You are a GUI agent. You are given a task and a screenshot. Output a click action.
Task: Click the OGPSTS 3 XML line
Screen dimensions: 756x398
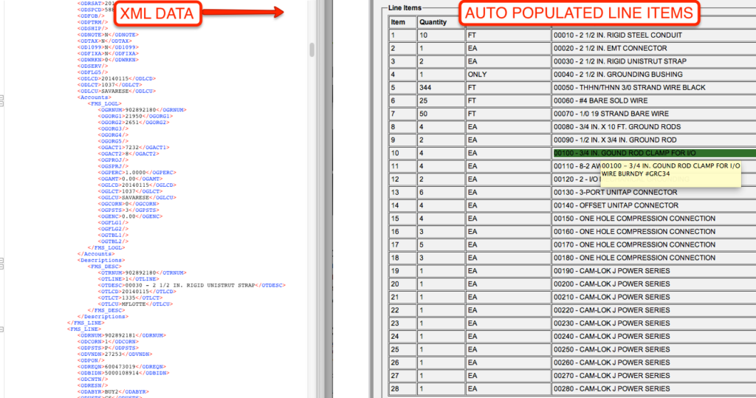pos(128,210)
